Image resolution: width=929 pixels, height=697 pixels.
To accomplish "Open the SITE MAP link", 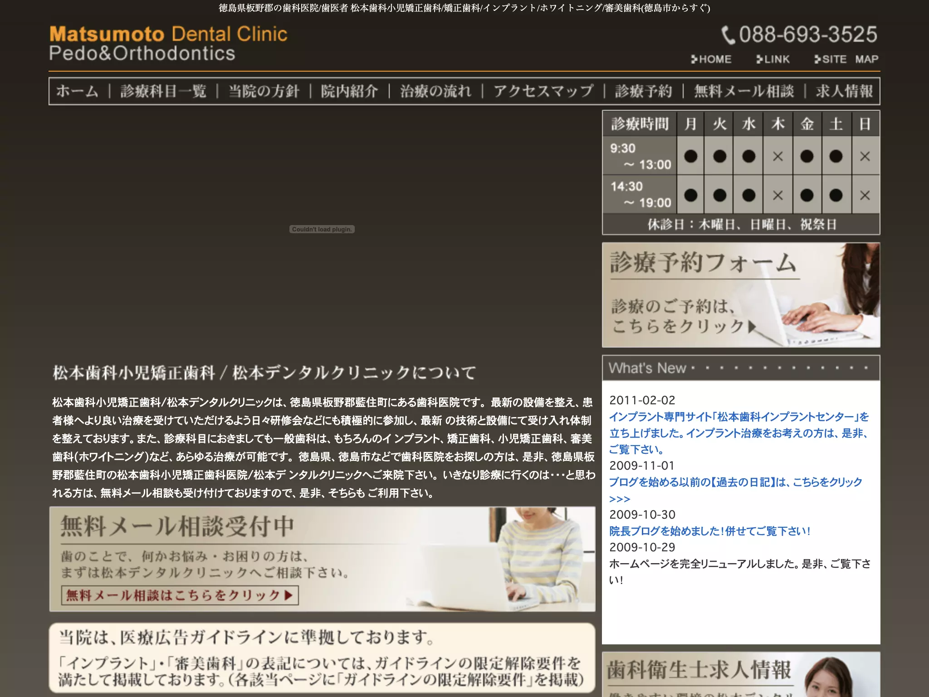I will tap(846, 59).
